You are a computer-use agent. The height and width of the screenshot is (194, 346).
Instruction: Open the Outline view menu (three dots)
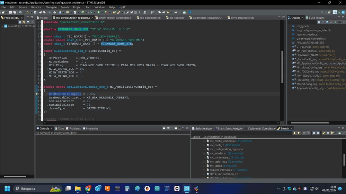click(344, 22)
